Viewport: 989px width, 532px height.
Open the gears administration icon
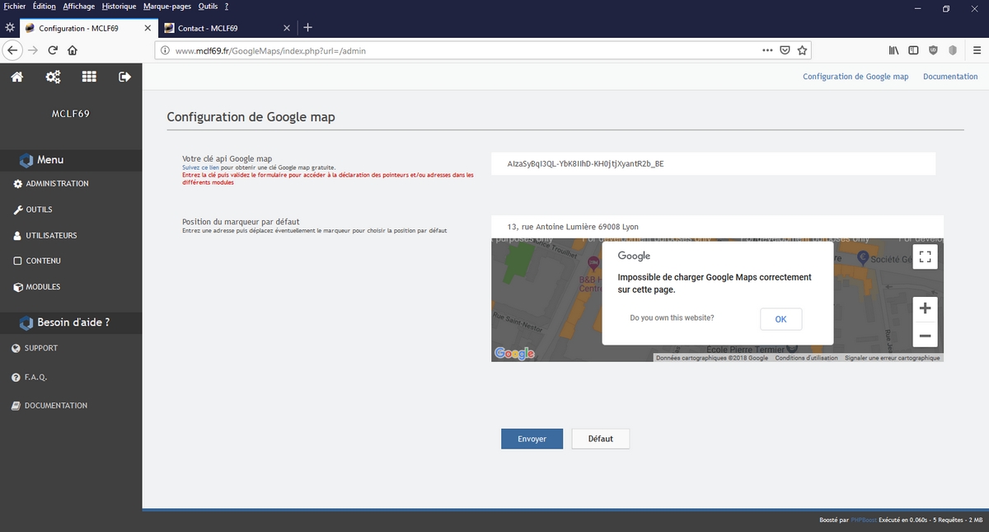[x=53, y=77]
